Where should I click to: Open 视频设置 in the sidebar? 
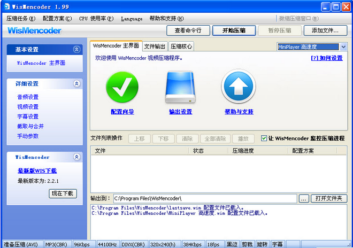(28, 107)
